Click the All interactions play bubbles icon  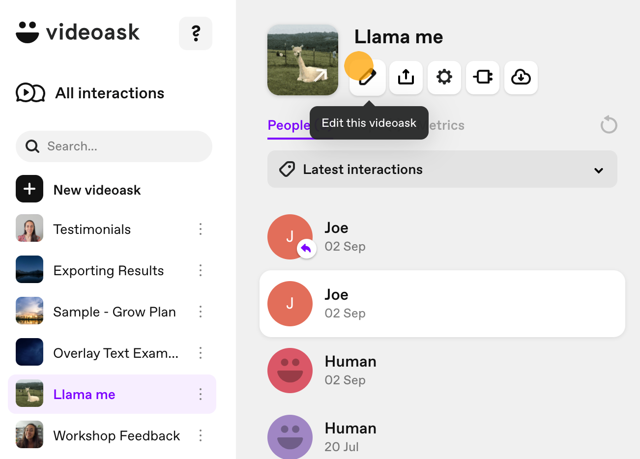30,92
